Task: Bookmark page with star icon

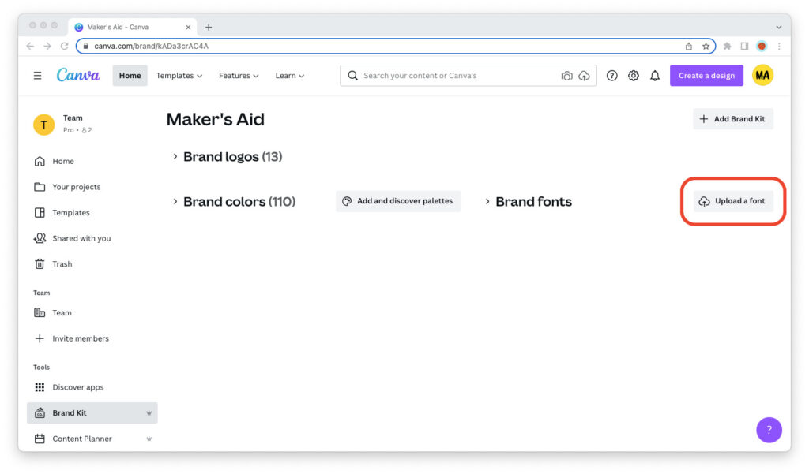Action: 706,47
